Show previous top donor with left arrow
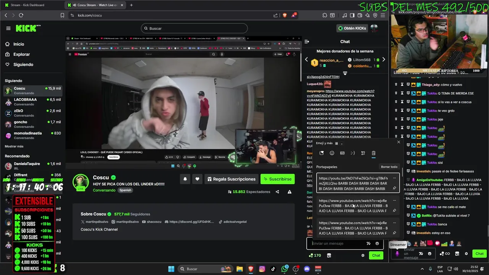489x275 pixels. (306, 60)
